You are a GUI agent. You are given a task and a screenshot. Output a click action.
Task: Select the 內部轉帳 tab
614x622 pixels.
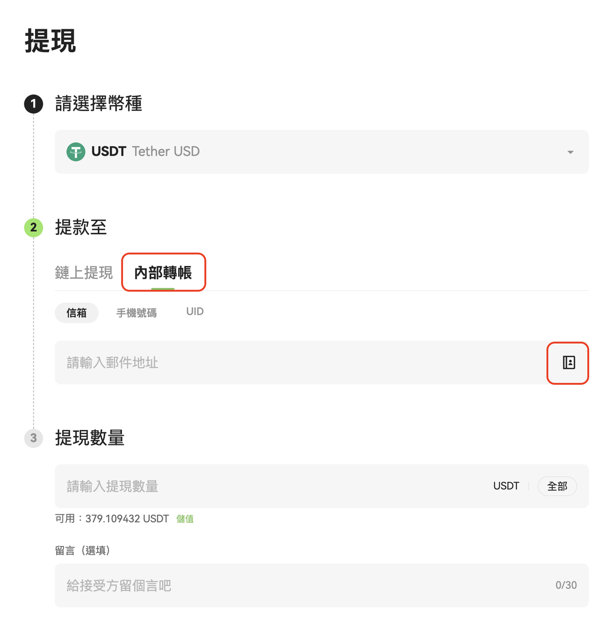[x=163, y=273]
